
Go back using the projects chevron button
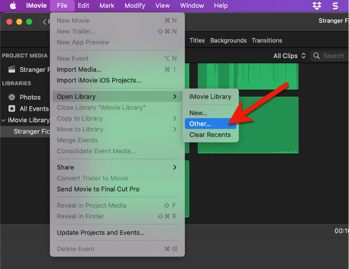coord(45,22)
